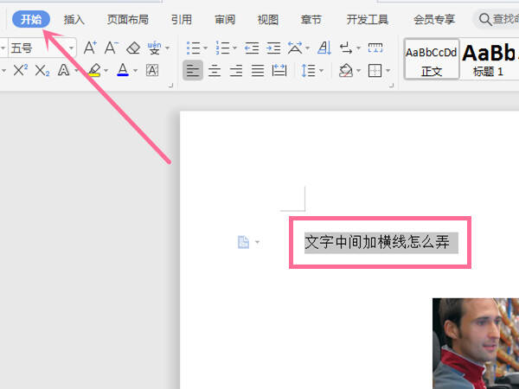Switch to the 插入 tab

74,20
